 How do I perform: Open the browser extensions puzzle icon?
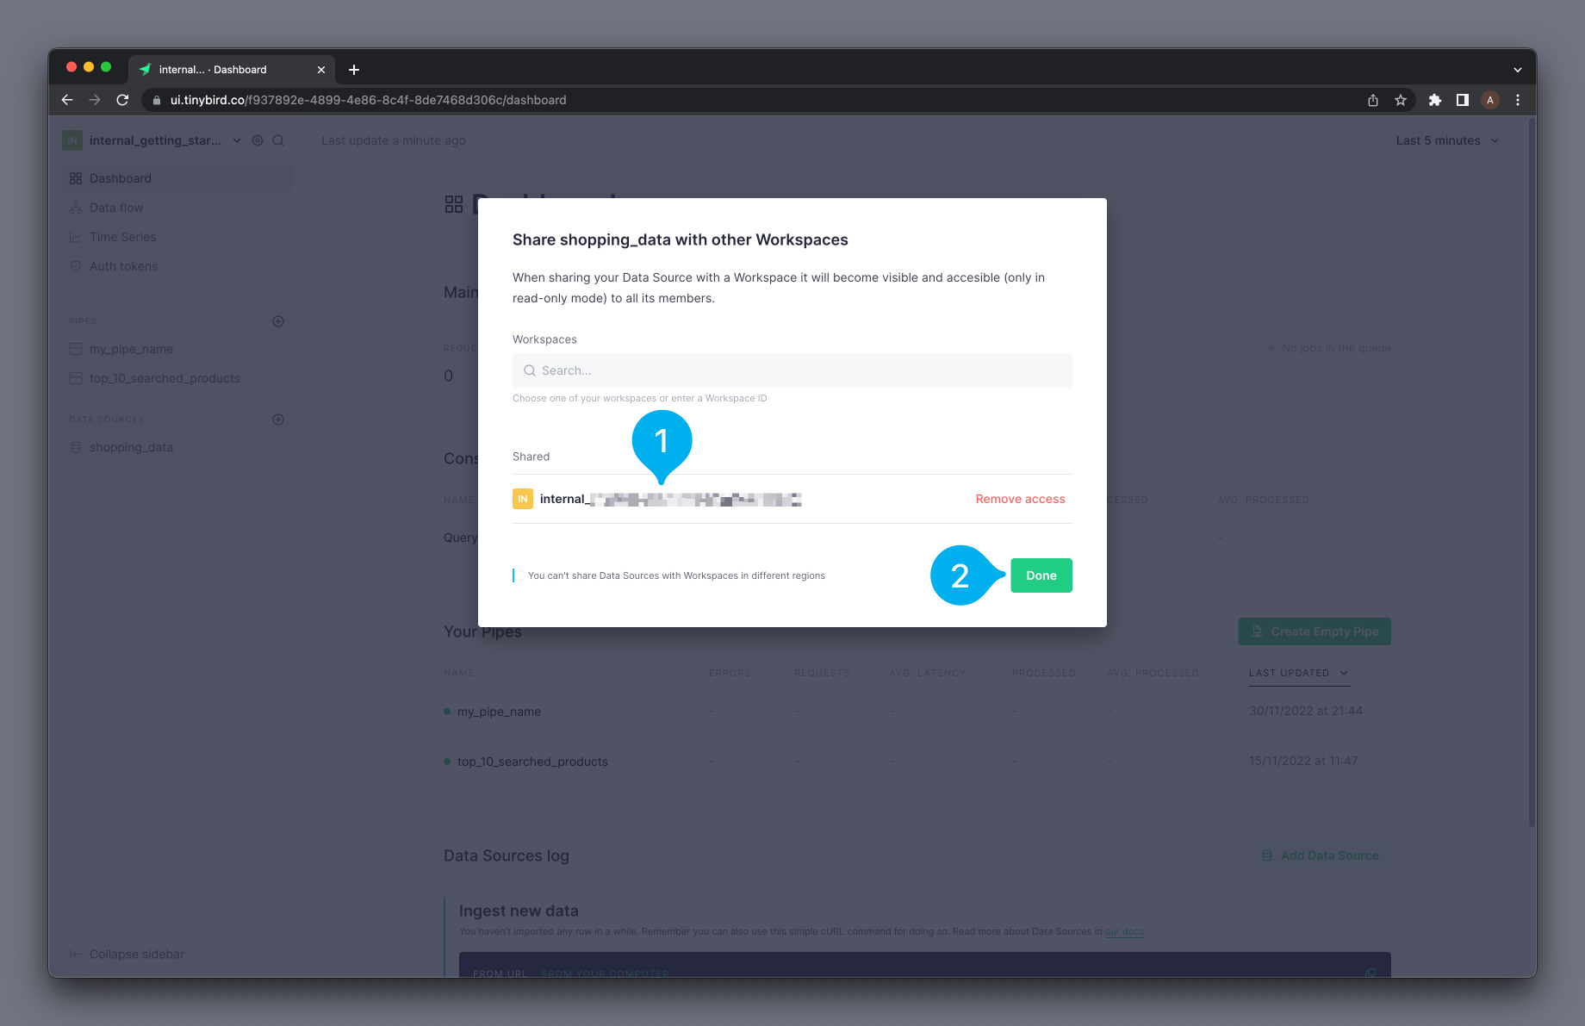click(1435, 100)
